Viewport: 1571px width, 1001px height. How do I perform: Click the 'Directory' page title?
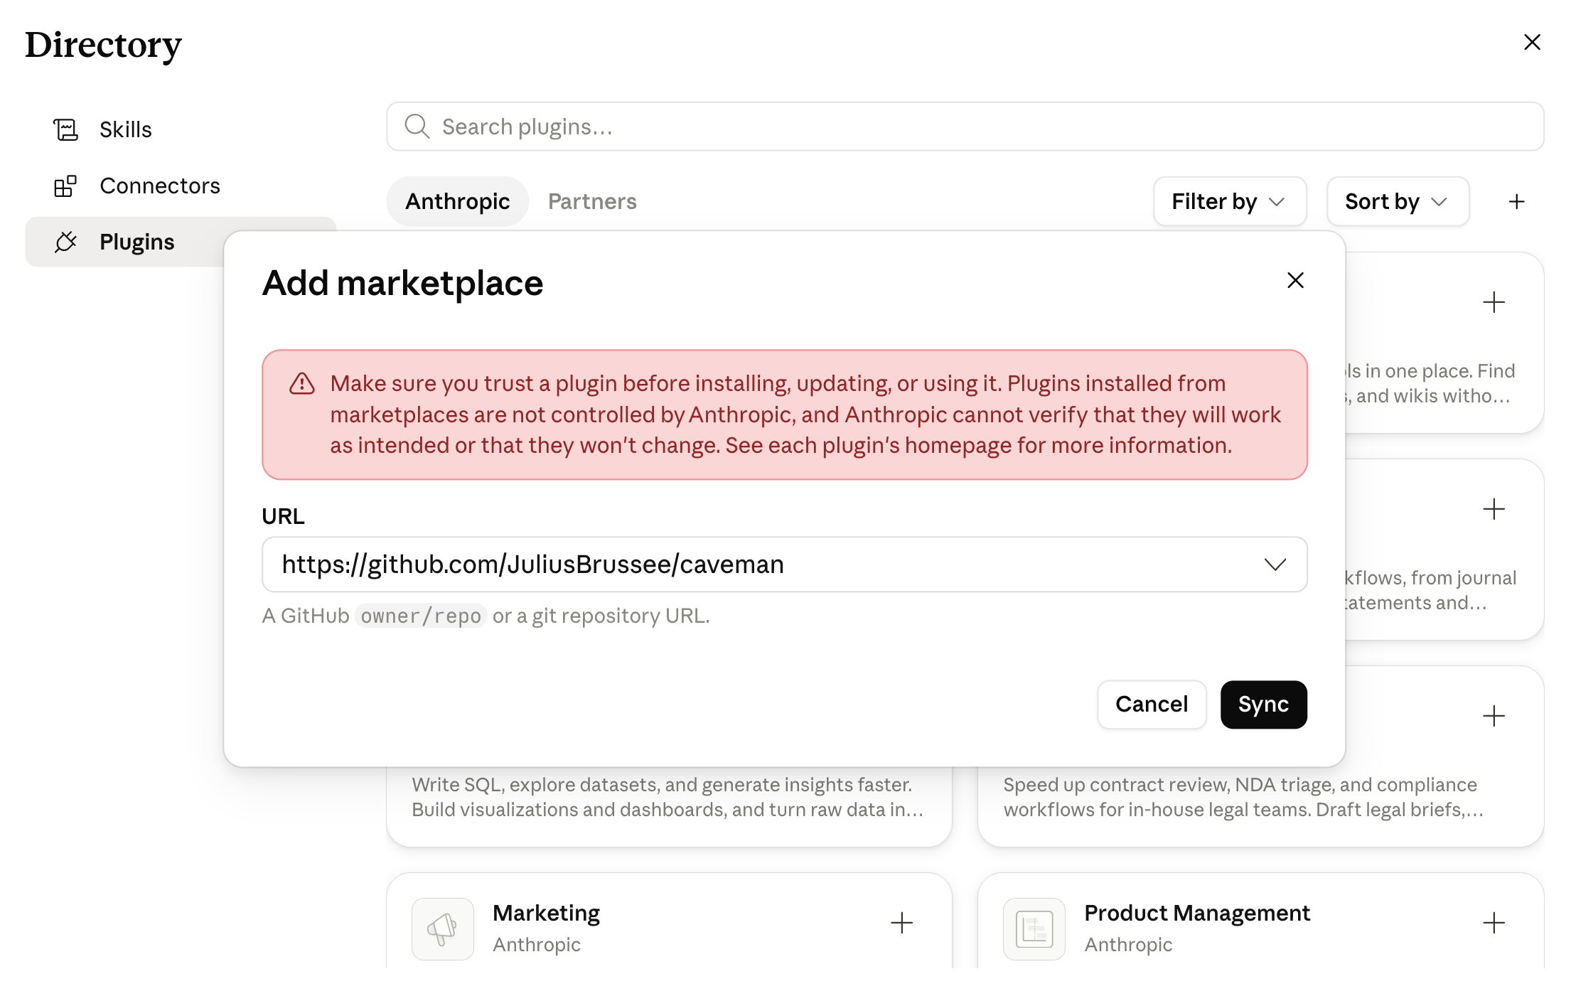point(103,45)
